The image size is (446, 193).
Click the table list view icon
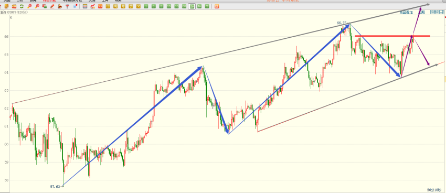pos(85,6)
